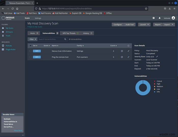Follow the Back to My Scans link
This screenshot has height=137, width=178.
[x=35, y=27]
